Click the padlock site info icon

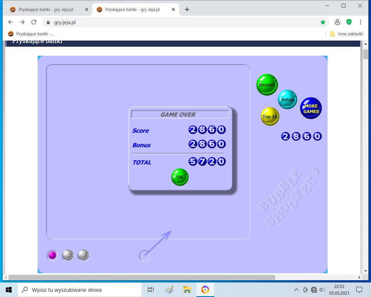pos(48,22)
